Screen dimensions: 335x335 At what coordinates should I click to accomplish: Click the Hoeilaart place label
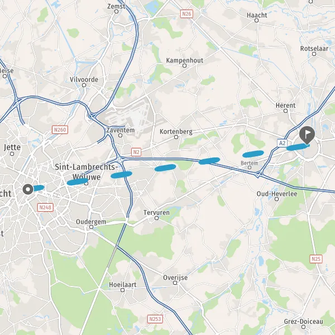[x=123, y=285]
